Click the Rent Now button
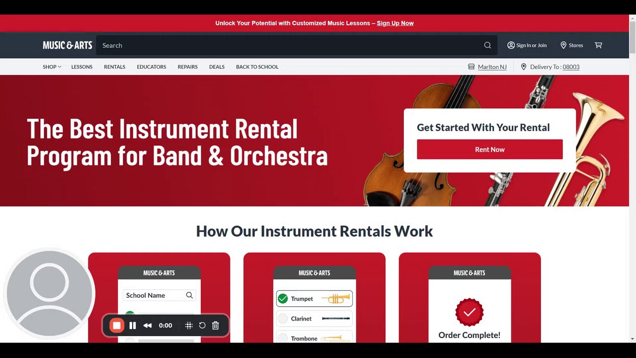The image size is (636, 358). click(x=489, y=149)
